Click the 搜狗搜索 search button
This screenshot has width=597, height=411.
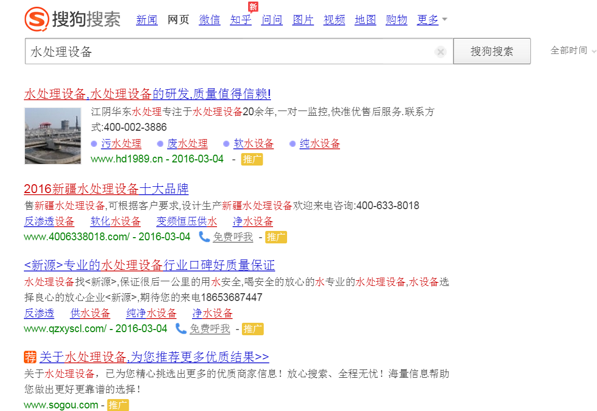tap(492, 51)
